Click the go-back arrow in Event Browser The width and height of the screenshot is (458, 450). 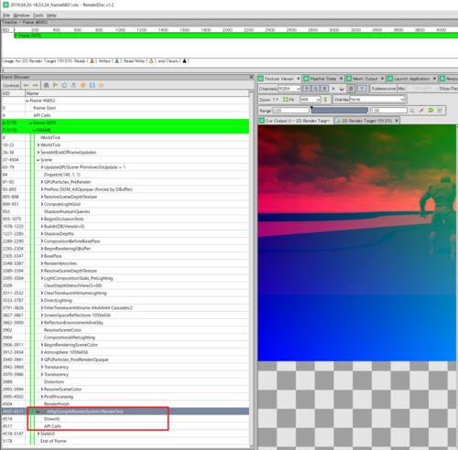[x=27, y=85]
